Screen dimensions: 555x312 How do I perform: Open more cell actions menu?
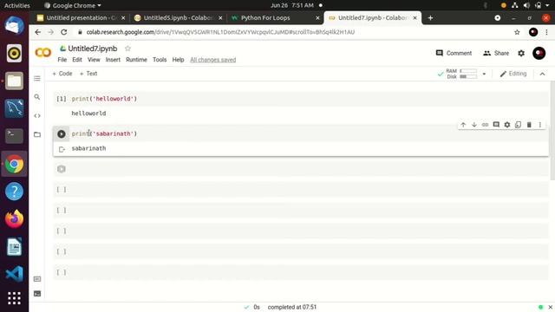[539, 125]
